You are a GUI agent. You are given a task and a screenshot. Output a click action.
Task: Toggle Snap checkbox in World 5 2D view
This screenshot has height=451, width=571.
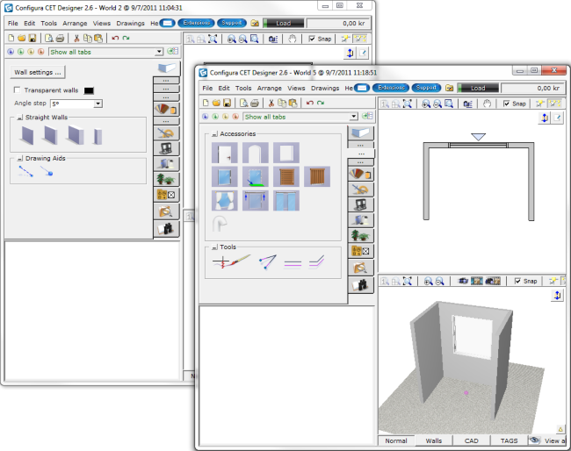click(x=506, y=104)
